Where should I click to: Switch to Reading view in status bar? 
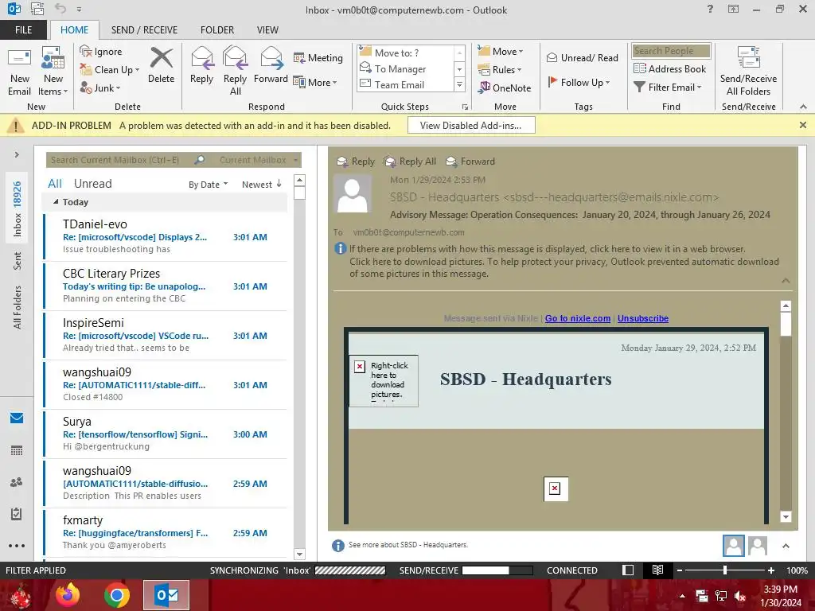pos(657,570)
